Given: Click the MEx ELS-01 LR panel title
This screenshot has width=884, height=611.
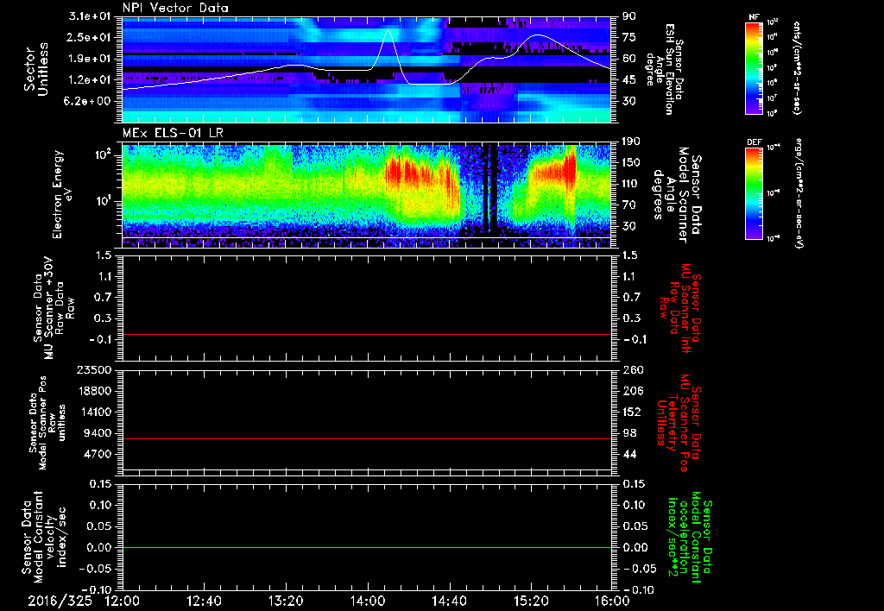Looking at the screenshot, I should coord(173,131).
